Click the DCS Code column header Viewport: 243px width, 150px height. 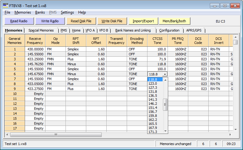198,41
